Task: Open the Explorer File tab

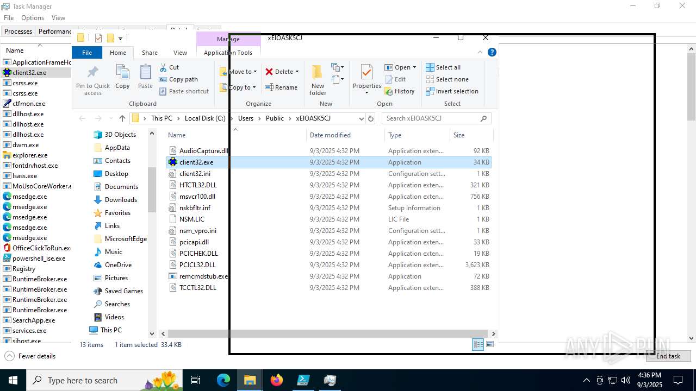Action: pyautogui.click(x=87, y=53)
